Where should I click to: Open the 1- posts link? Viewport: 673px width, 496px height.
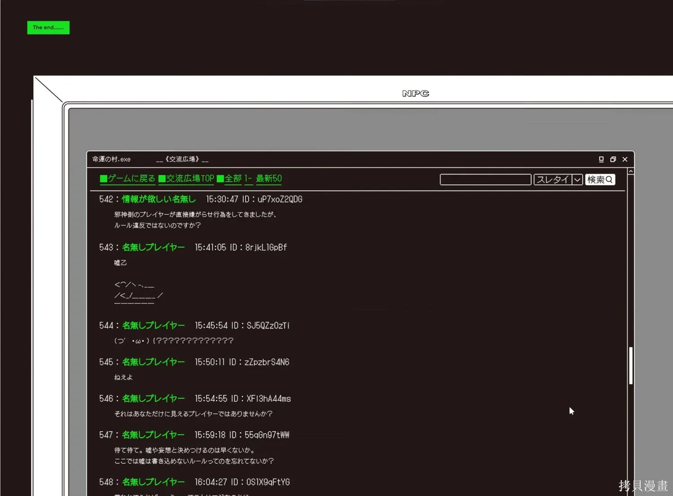[x=248, y=178]
